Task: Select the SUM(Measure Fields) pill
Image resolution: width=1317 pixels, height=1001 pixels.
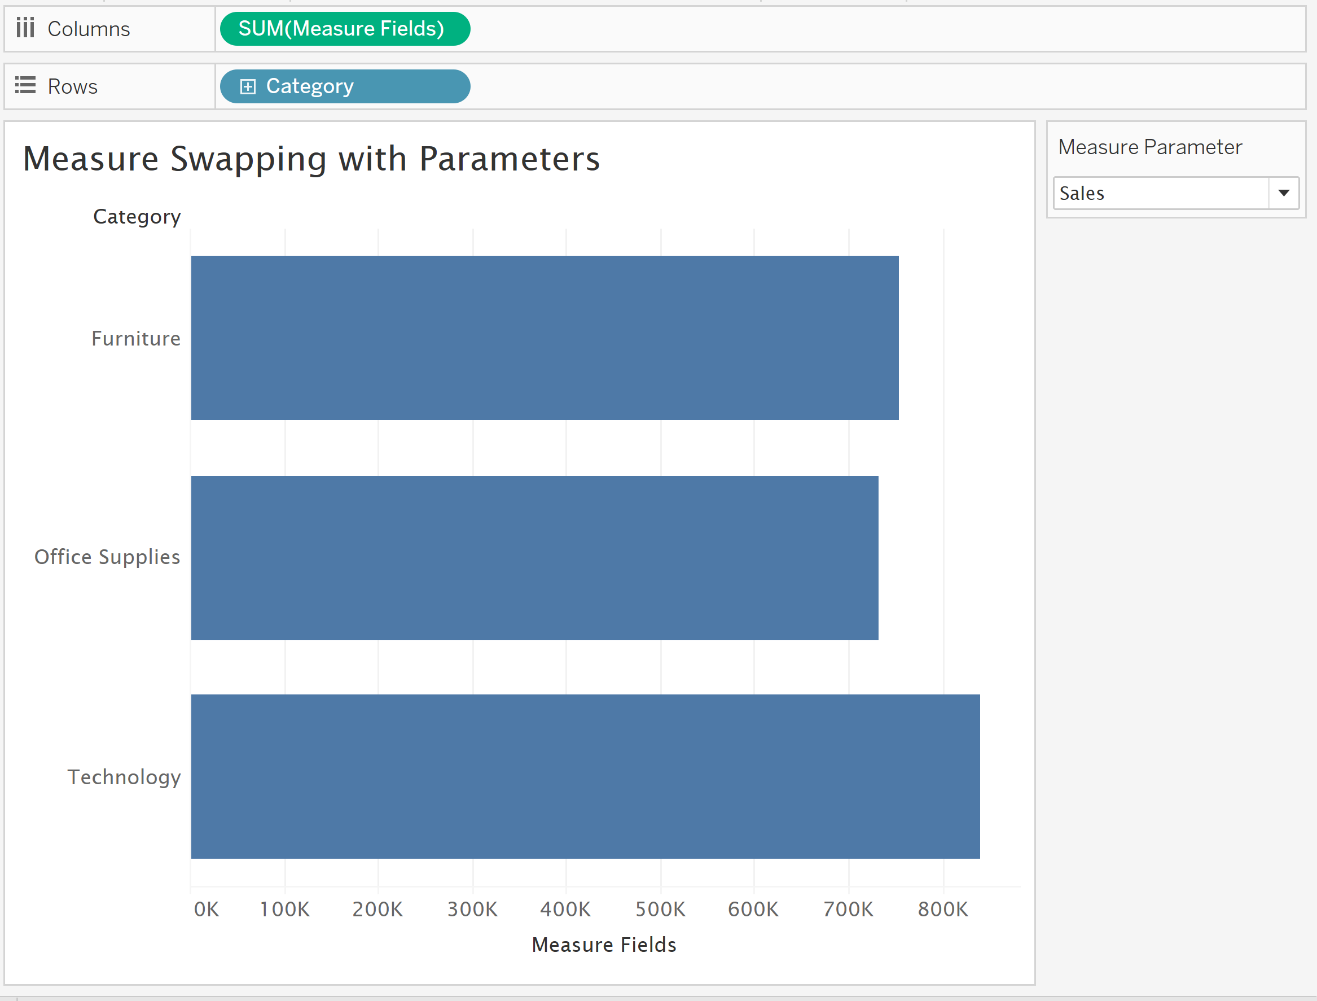Action: click(344, 29)
